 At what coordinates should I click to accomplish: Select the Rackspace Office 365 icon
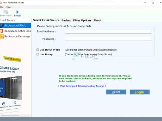[x=1, y=31]
